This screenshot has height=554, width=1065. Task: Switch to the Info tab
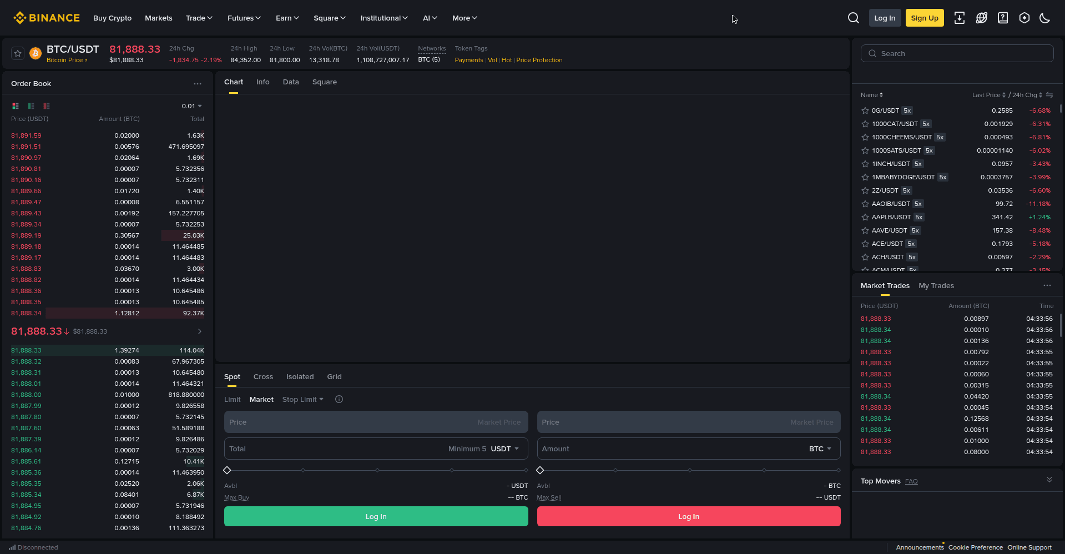tap(263, 82)
